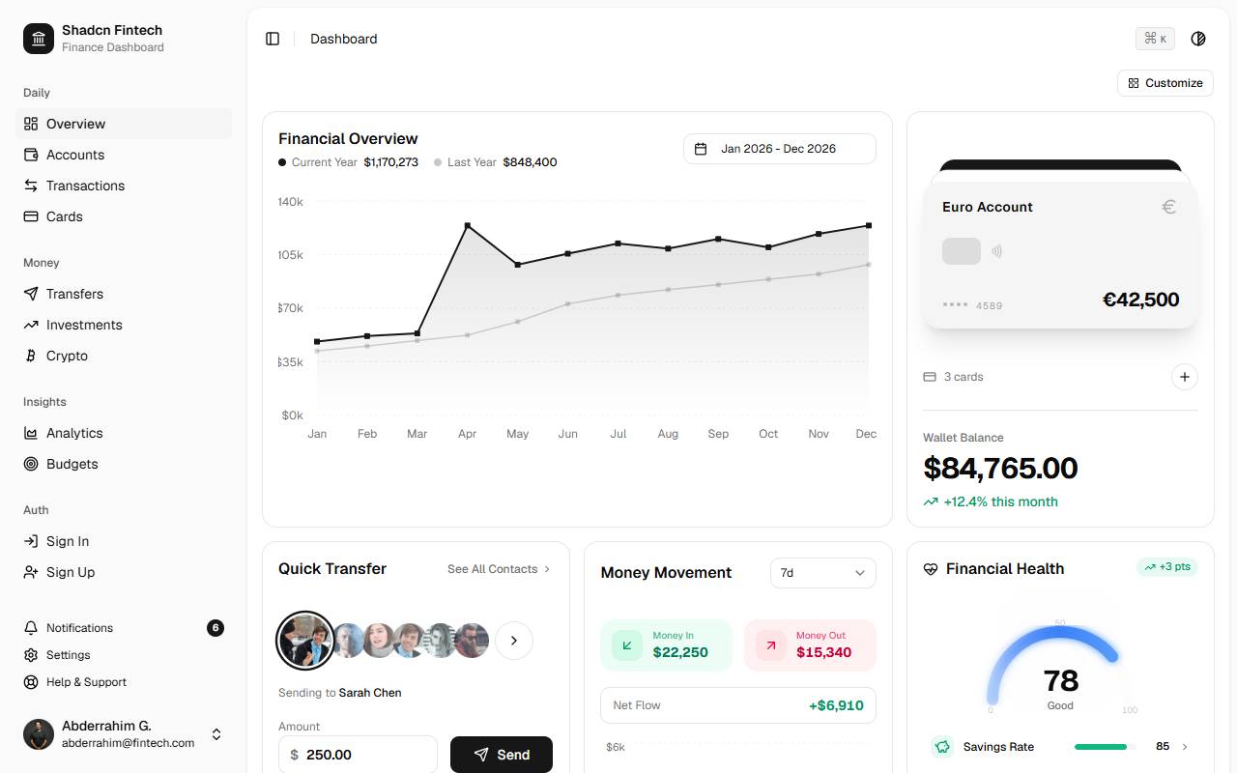Image resolution: width=1237 pixels, height=773 pixels.
Task: Click the Money Out $15,340 amount
Action: click(824, 652)
